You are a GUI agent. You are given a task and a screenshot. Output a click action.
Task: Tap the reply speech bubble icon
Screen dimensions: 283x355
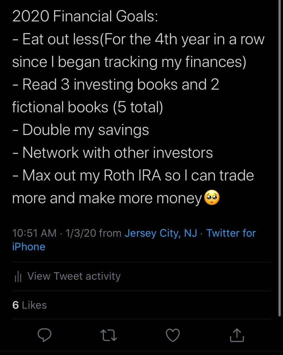pyautogui.click(x=44, y=335)
